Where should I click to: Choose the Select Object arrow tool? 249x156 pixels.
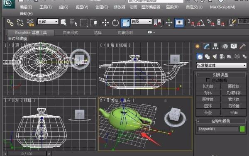tap(63, 22)
